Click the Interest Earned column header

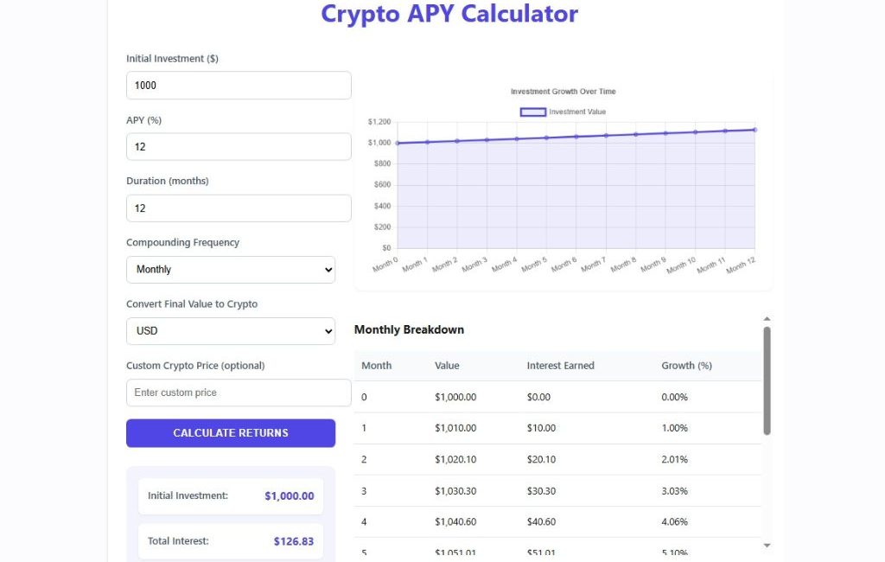560,366
